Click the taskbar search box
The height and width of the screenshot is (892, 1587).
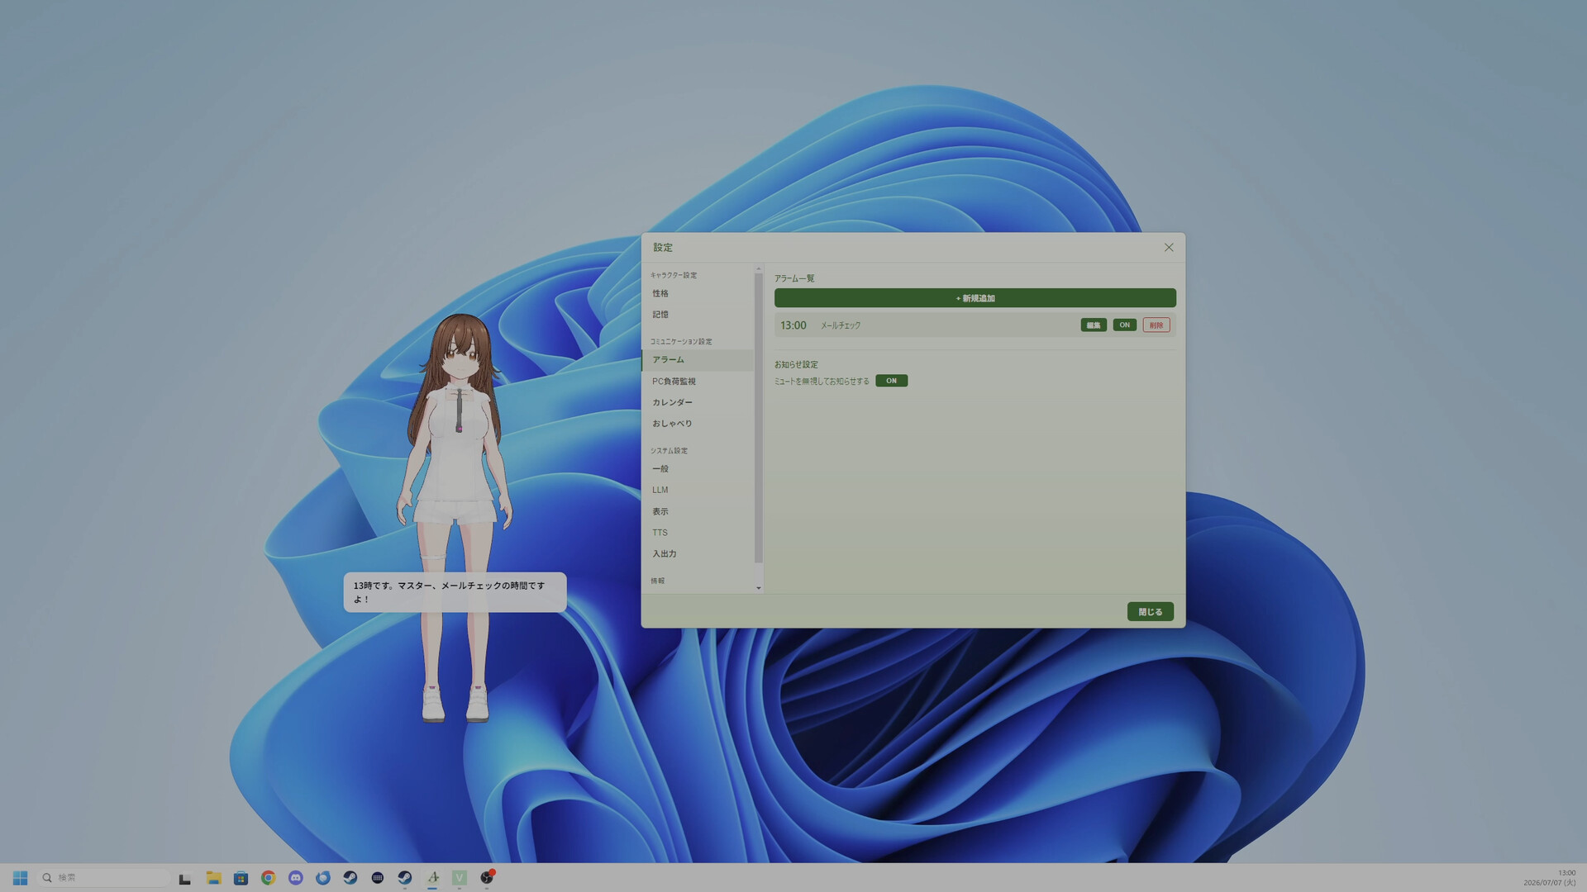pyautogui.click(x=104, y=878)
